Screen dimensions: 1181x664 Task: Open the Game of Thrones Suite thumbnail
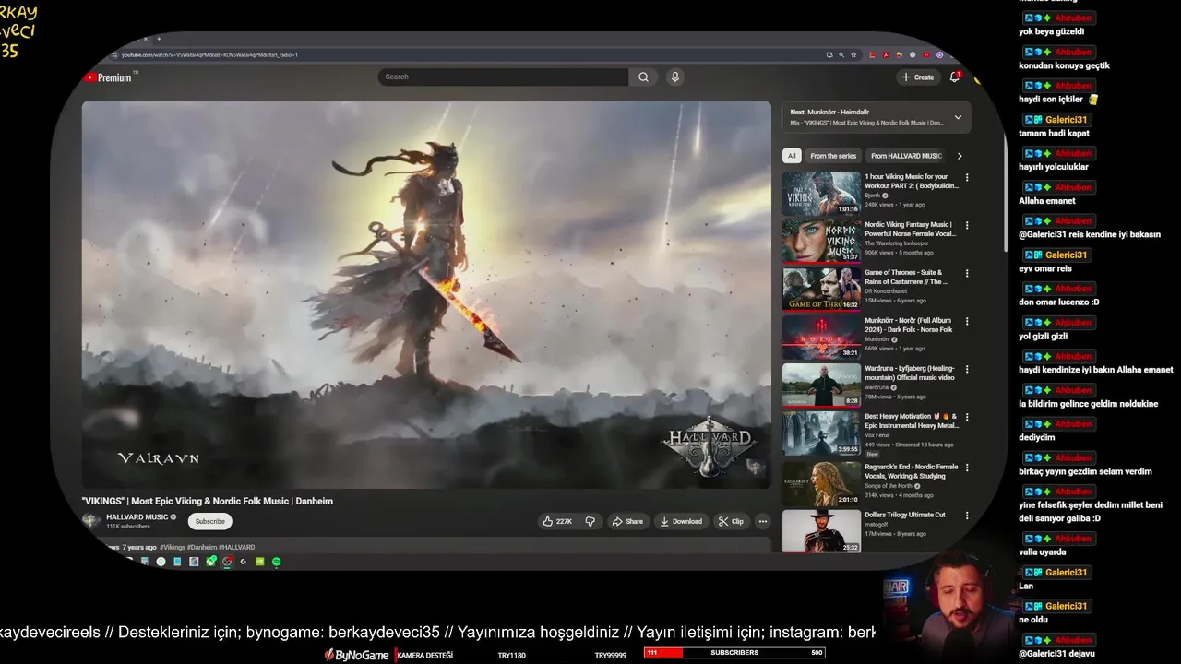821,290
